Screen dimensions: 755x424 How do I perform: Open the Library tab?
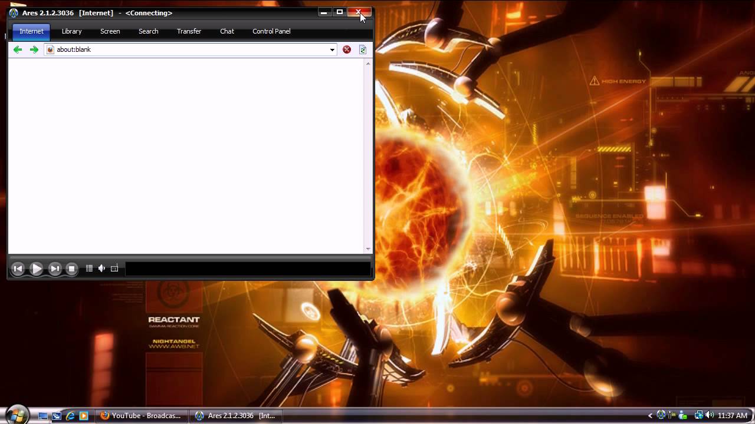point(71,31)
